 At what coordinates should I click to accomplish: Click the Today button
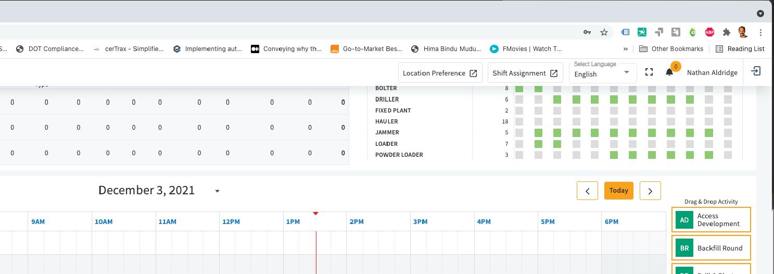[619, 191]
